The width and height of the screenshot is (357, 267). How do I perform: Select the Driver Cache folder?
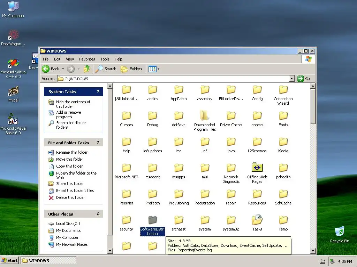(x=231, y=119)
